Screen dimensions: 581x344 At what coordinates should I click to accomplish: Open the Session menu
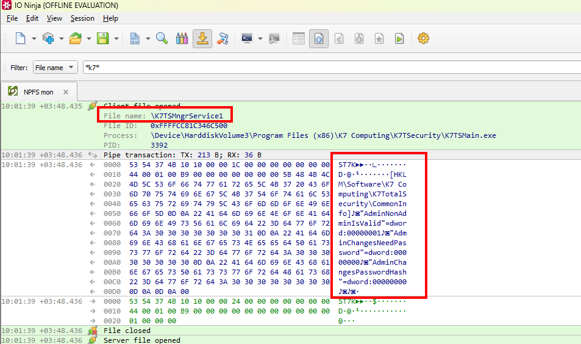[x=82, y=18]
